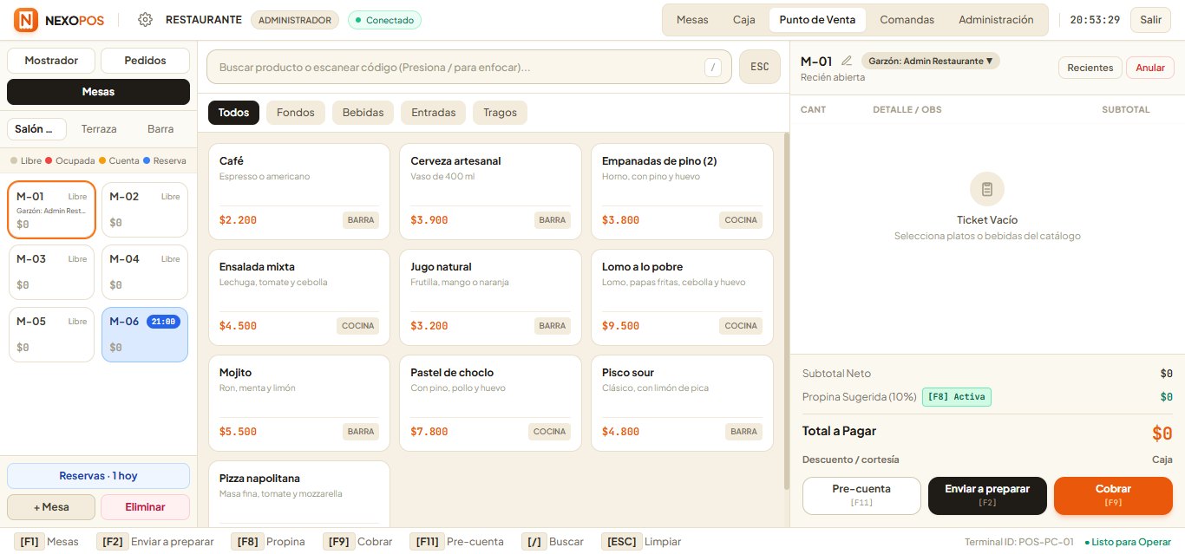This screenshot has height=554, width=1185.
Task: Click the slash shortcut badge in search bar
Action: tap(712, 67)
